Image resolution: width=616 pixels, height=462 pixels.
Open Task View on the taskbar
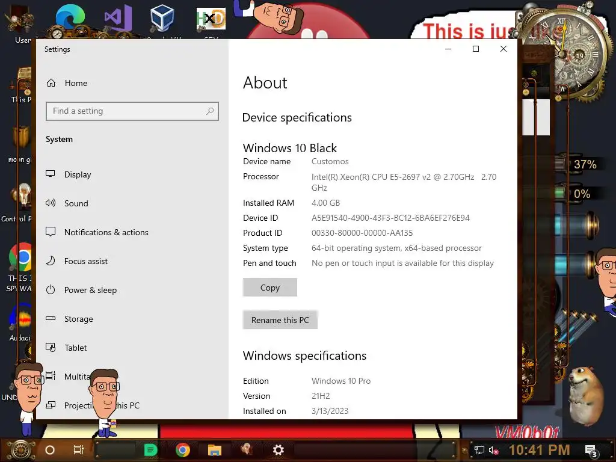[79, 450]
